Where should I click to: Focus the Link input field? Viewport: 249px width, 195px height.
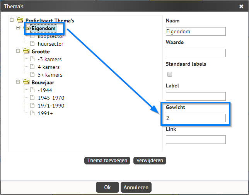tap(196, 140)
